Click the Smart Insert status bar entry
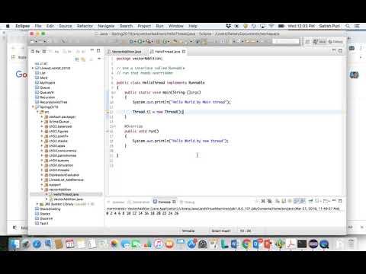Image resolution: width=366 pixels, height=274 pixels. (221, 231)
